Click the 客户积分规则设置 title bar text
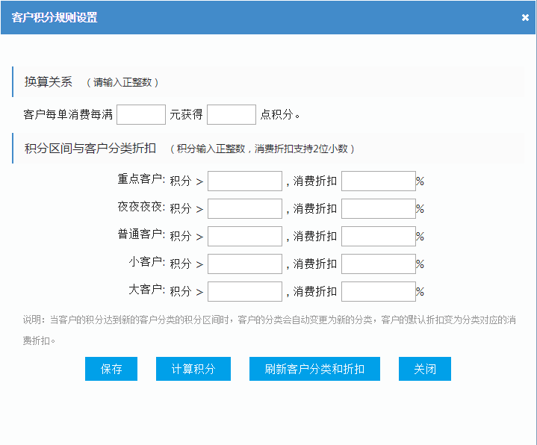 [55, 17]
